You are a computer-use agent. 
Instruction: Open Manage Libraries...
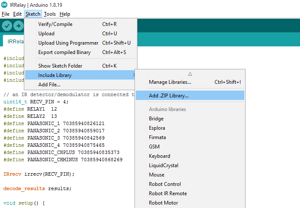pyautogui.click(x=170, y=82)
